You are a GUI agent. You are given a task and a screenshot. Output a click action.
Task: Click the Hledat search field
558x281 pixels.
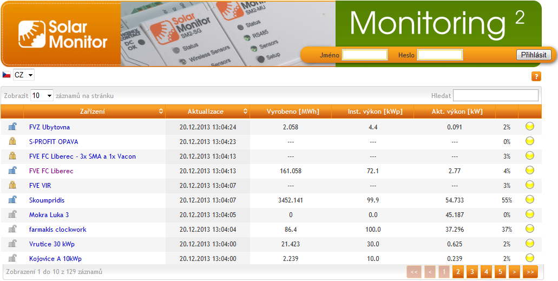click(495, 96)
